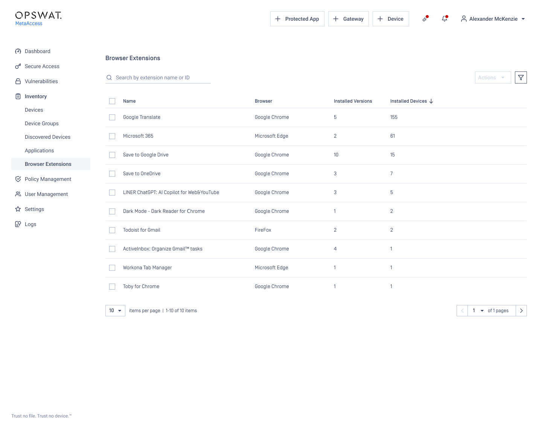Click the Protected App button

[297, 19]
